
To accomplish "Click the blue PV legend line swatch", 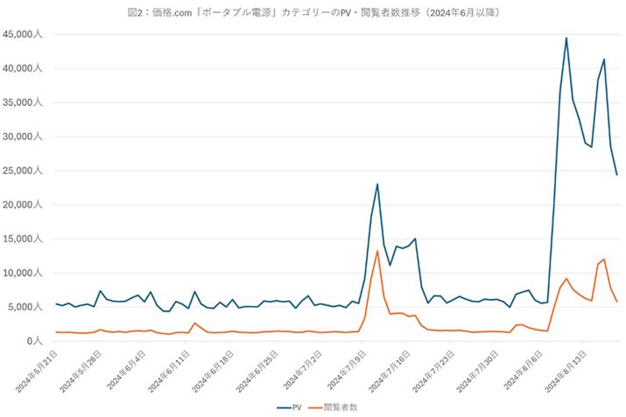I will tap(284, 407).
